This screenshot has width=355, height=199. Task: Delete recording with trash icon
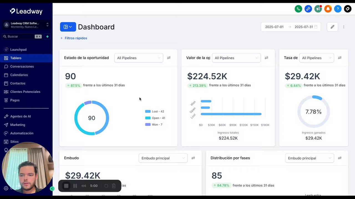[x=114, y=186]
